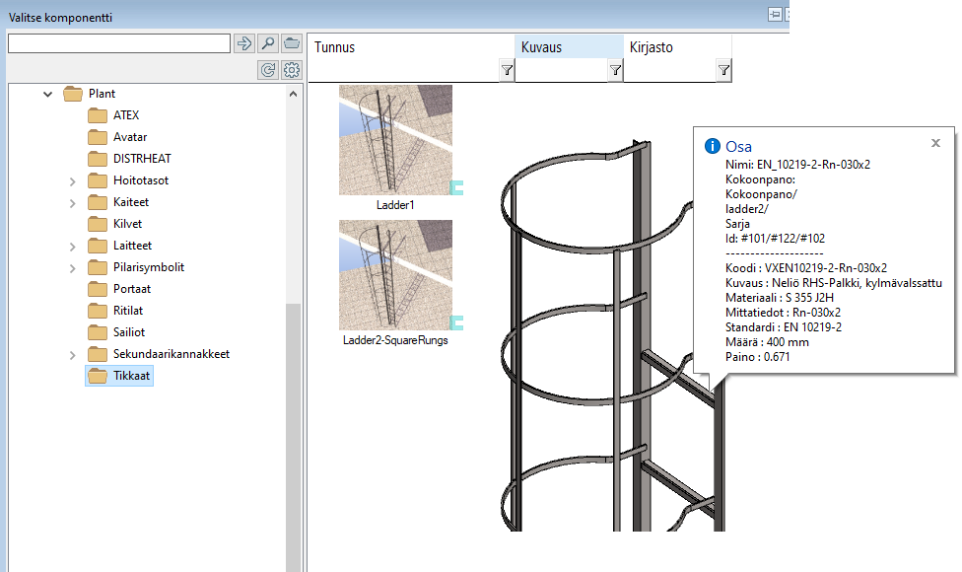The image size is (962, 572).
Task: Close the Osa info tooltip
Action: click(935, 143)
